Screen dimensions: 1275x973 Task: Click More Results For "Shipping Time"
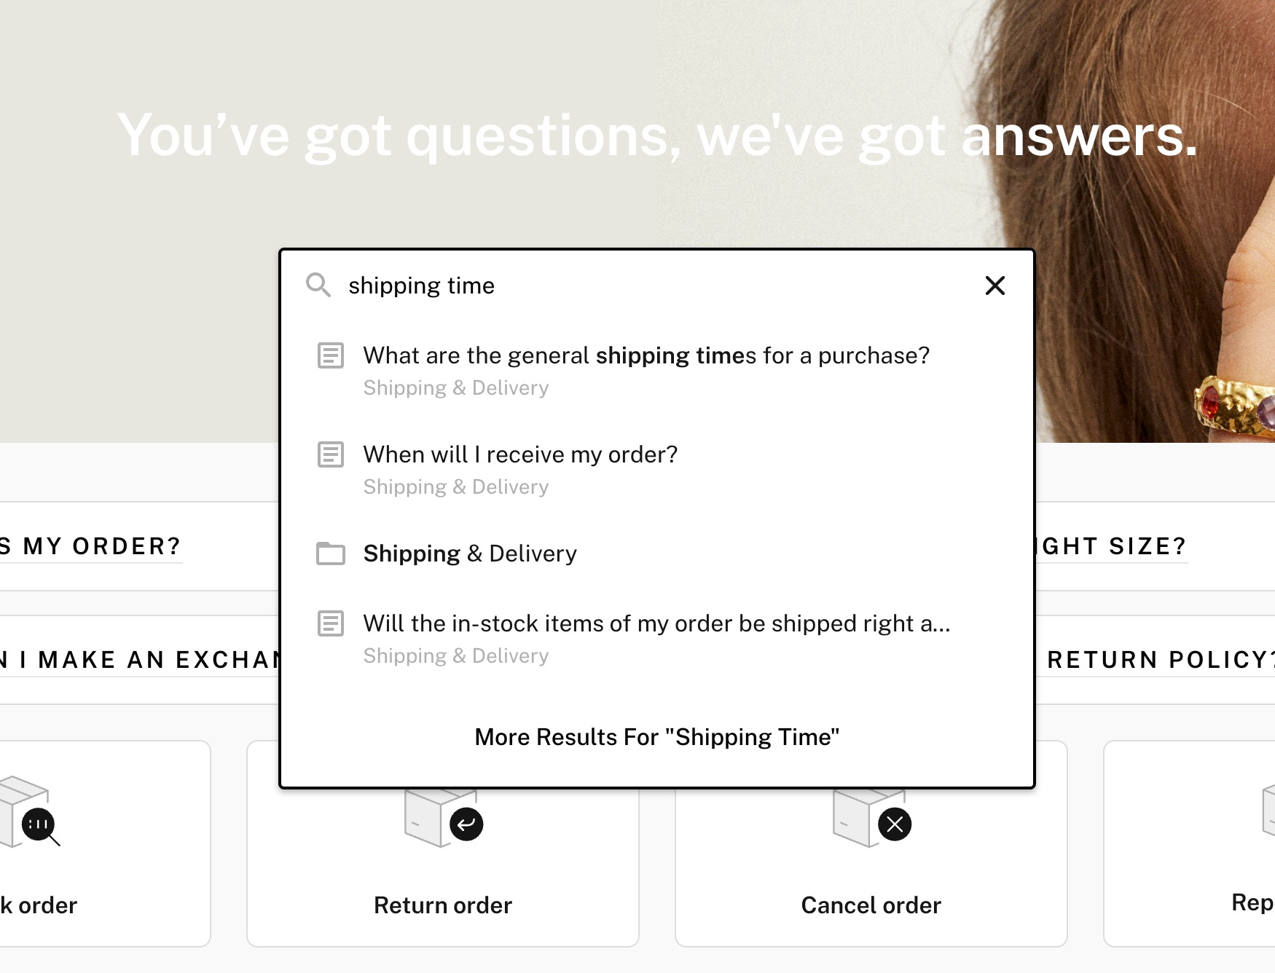tap(657, 736)
